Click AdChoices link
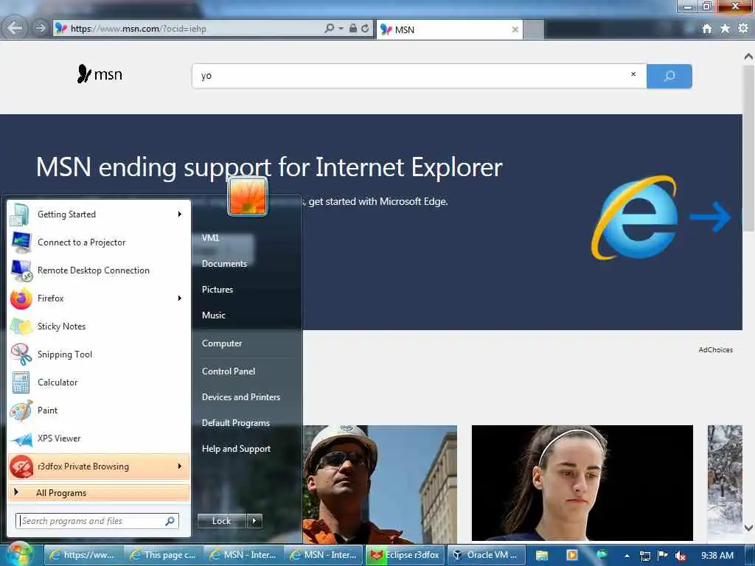Viewport: 755px width, 566px height. pyautogui.click(x=715, y=350)
